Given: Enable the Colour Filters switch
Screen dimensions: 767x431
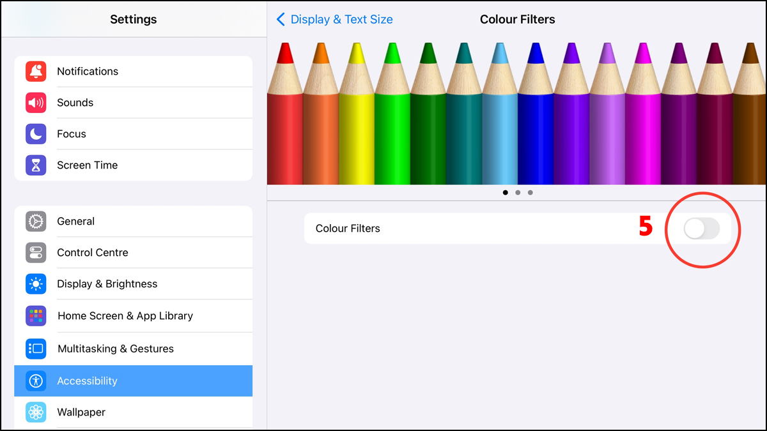Looking at the screenshot, I should point(701,229).
